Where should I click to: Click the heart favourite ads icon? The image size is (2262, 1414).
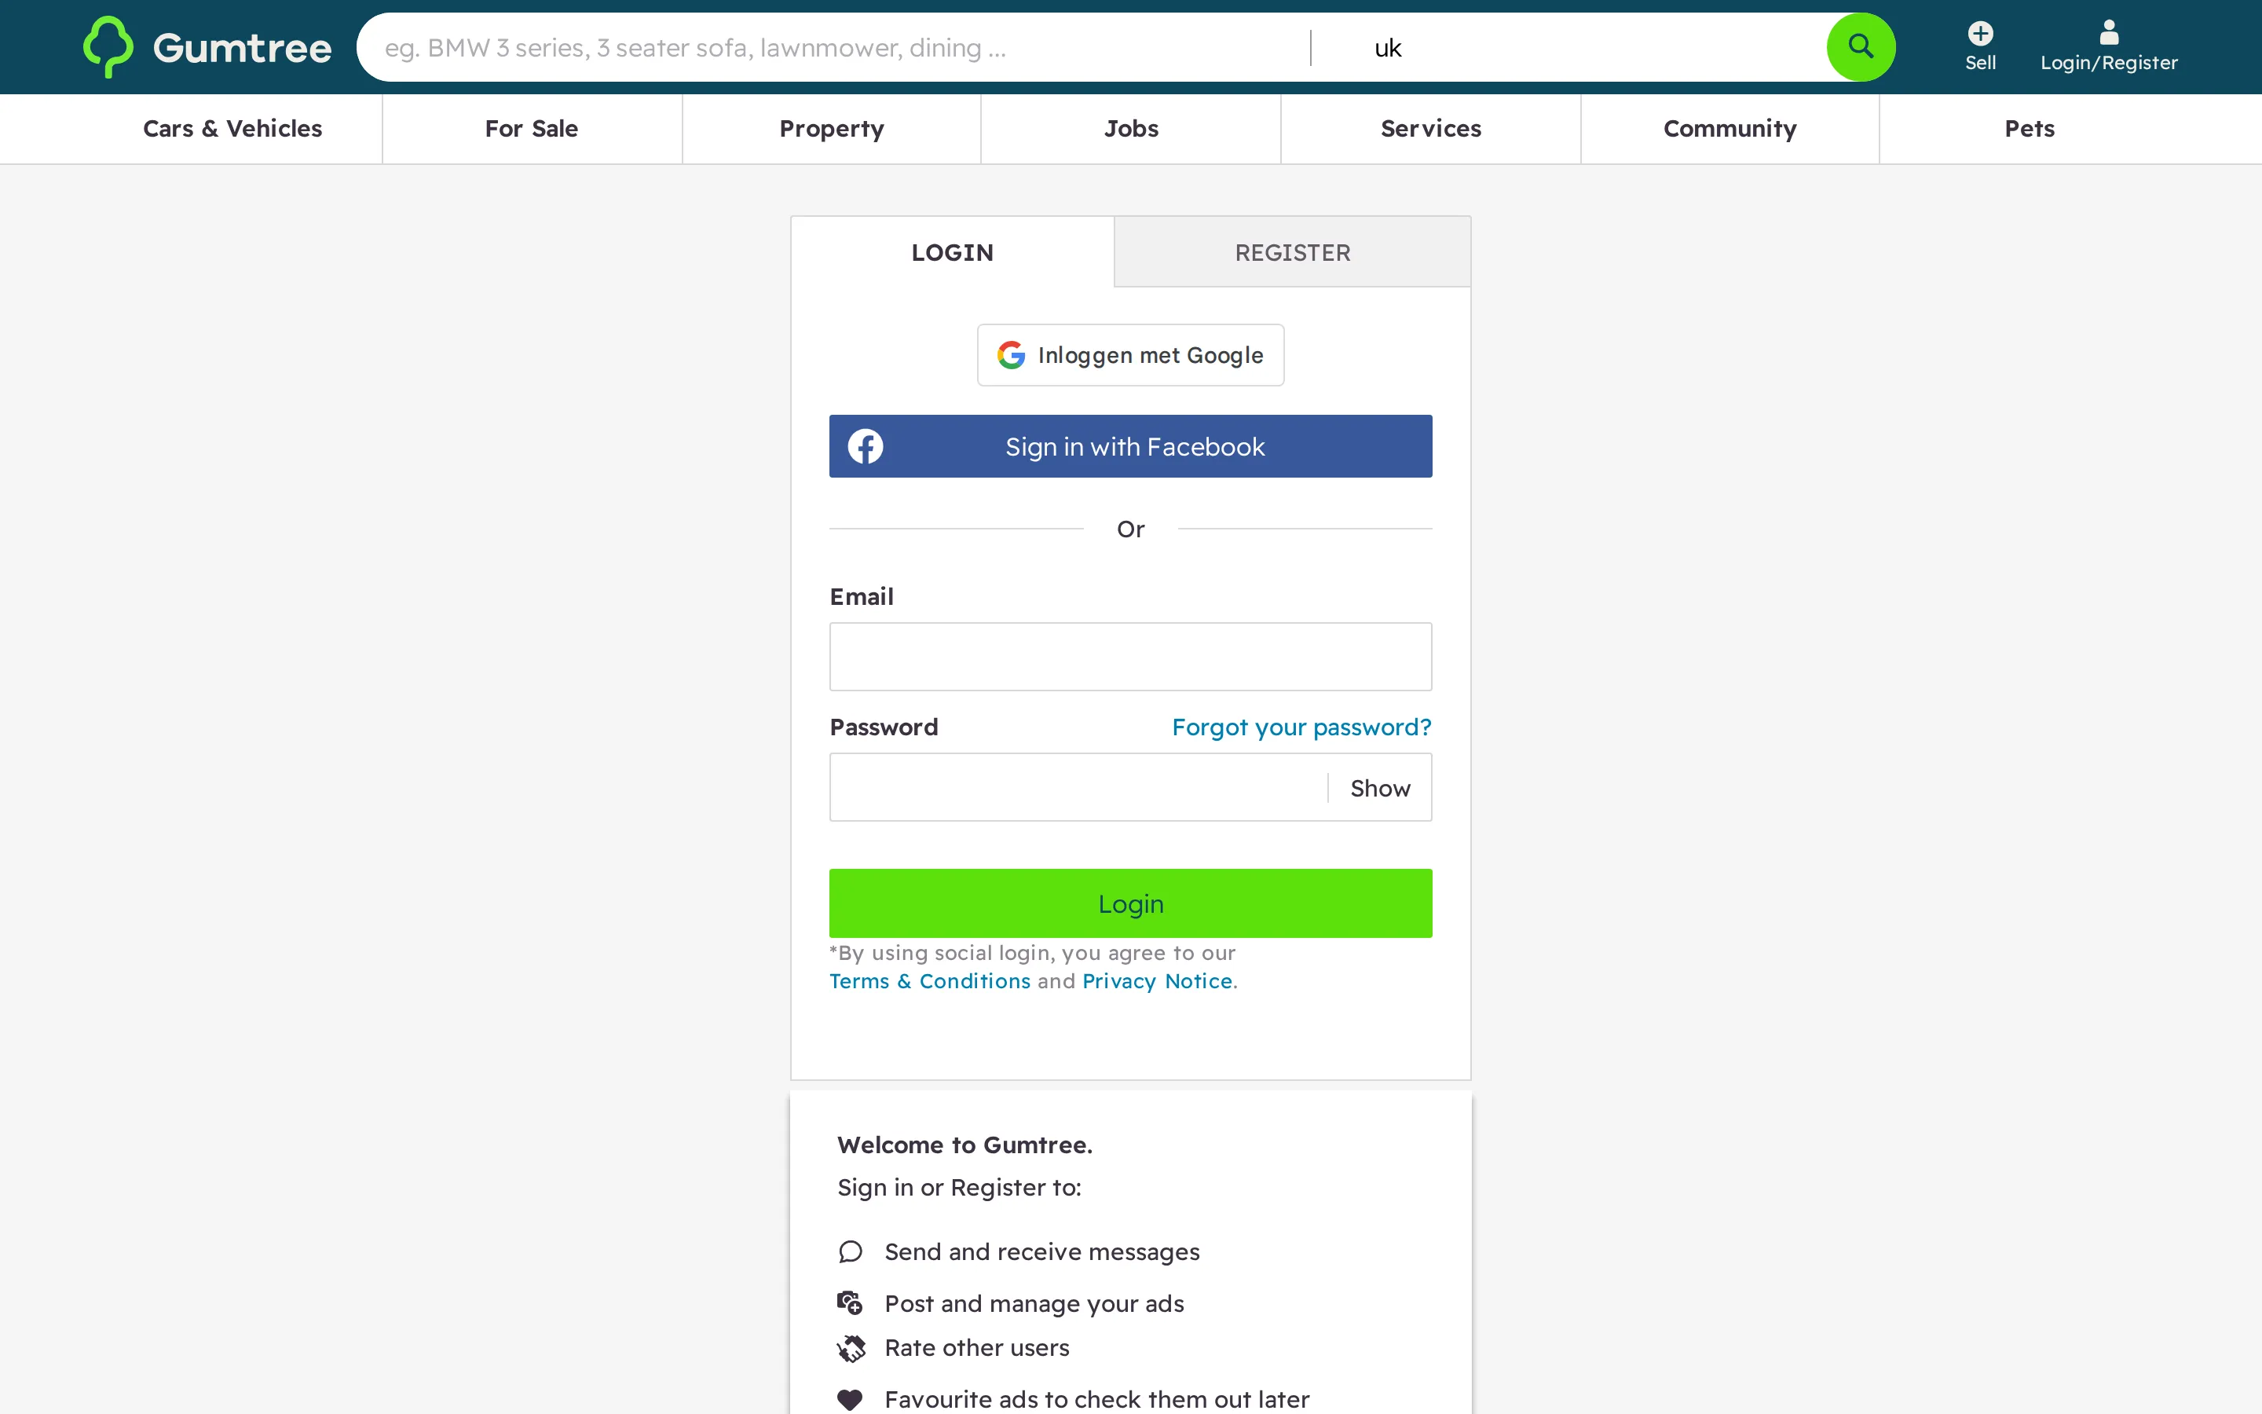(x=850, y=1400)
